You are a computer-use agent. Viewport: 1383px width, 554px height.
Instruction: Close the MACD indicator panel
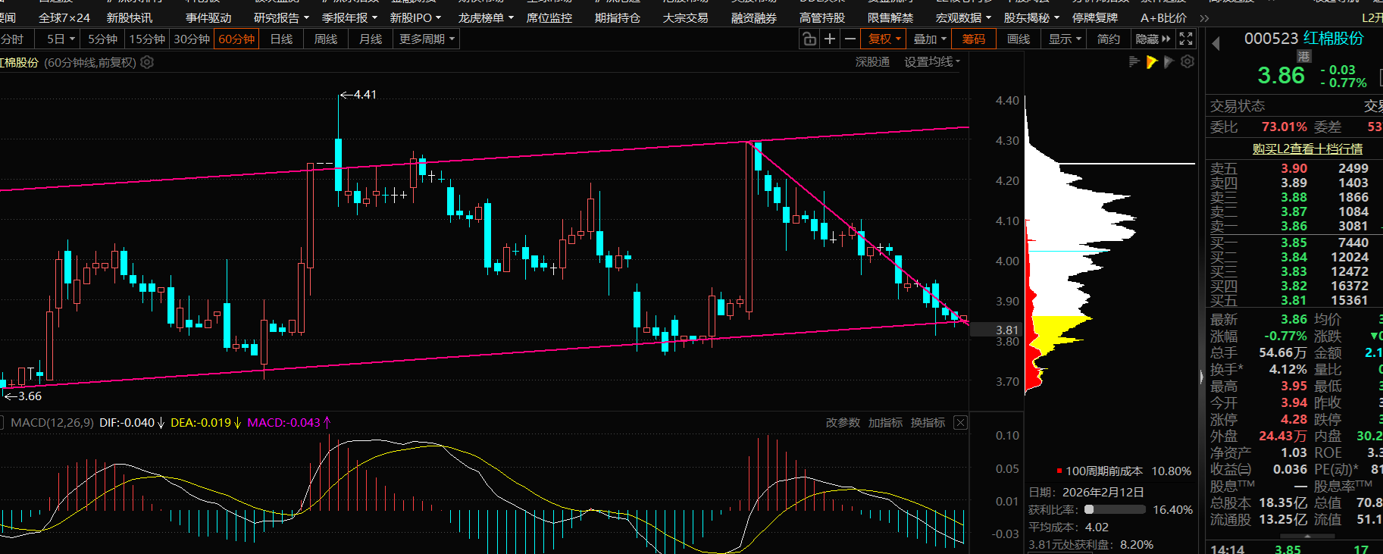tap(960, 422)
